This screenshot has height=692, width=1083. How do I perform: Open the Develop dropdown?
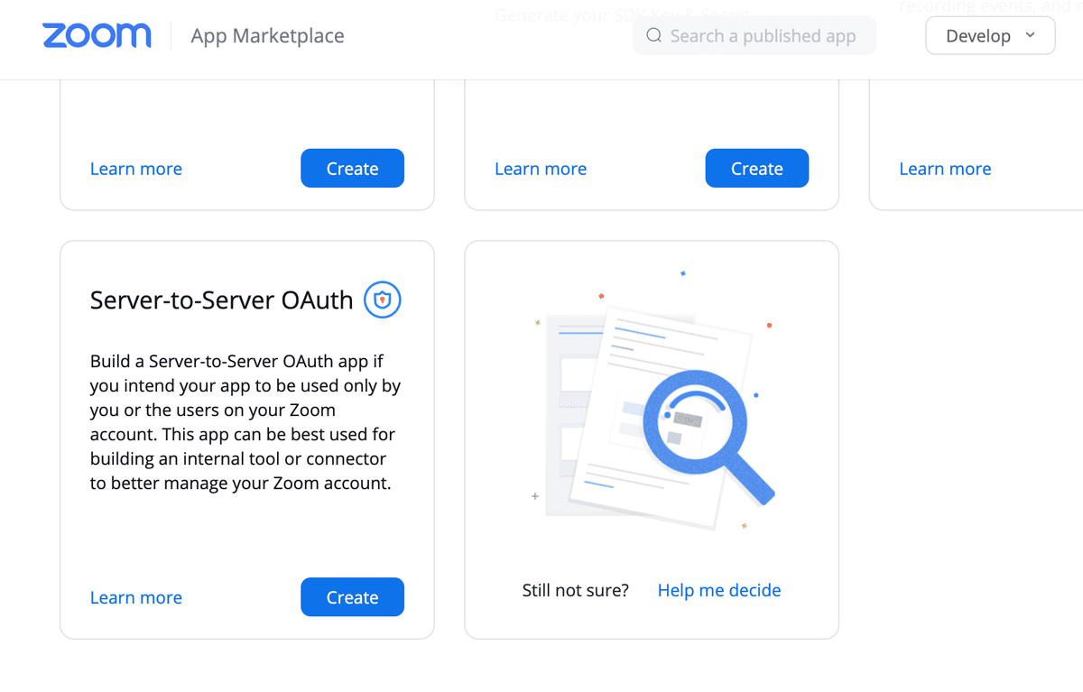[990, 36]
